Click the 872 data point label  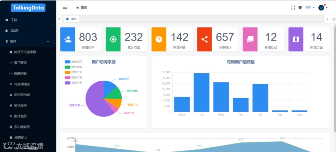tap(241, 139)
